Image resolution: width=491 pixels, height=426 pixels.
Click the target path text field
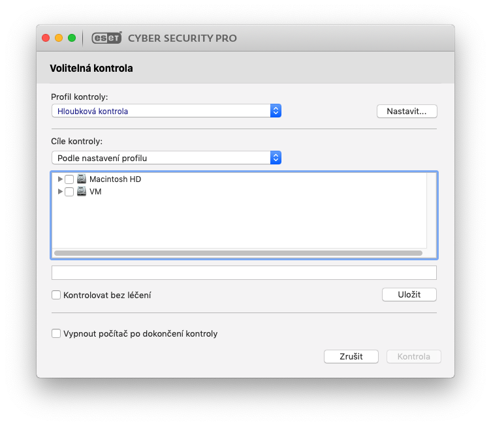pyautogui.click(x=244, y=273)
